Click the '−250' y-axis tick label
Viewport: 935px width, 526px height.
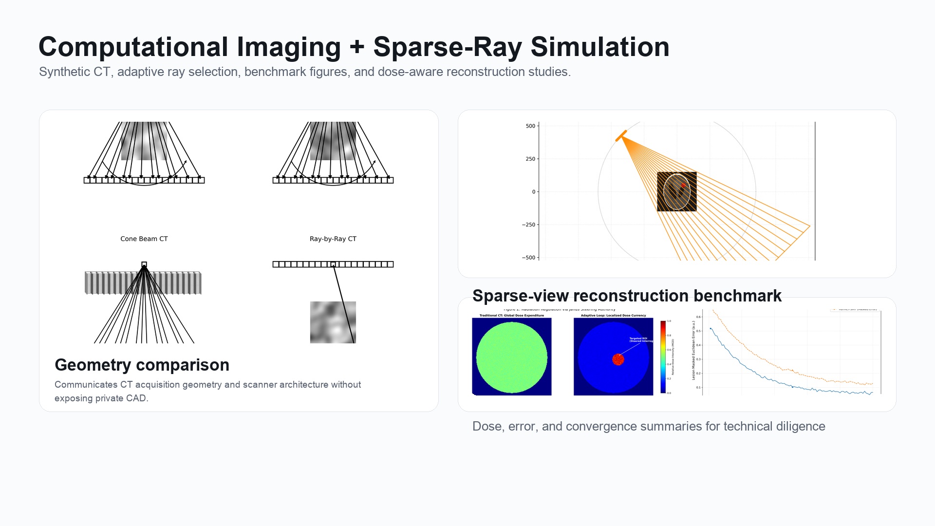click(x=528, y=225)
